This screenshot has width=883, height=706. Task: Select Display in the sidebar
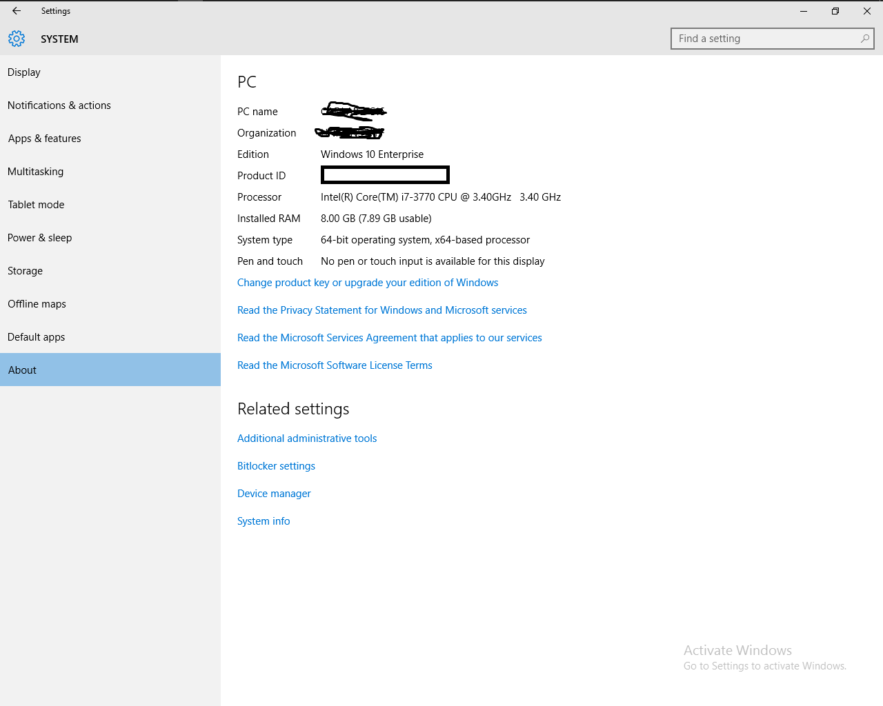24,72
